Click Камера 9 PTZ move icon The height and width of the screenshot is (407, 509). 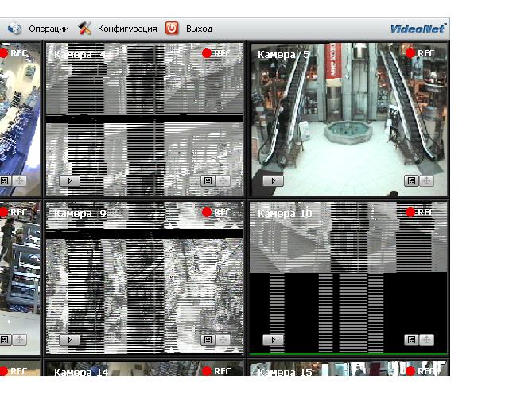(223, 339)
